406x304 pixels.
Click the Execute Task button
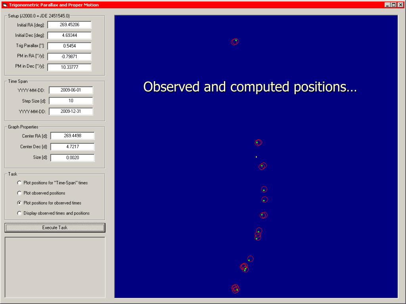[x=55, y=228]
